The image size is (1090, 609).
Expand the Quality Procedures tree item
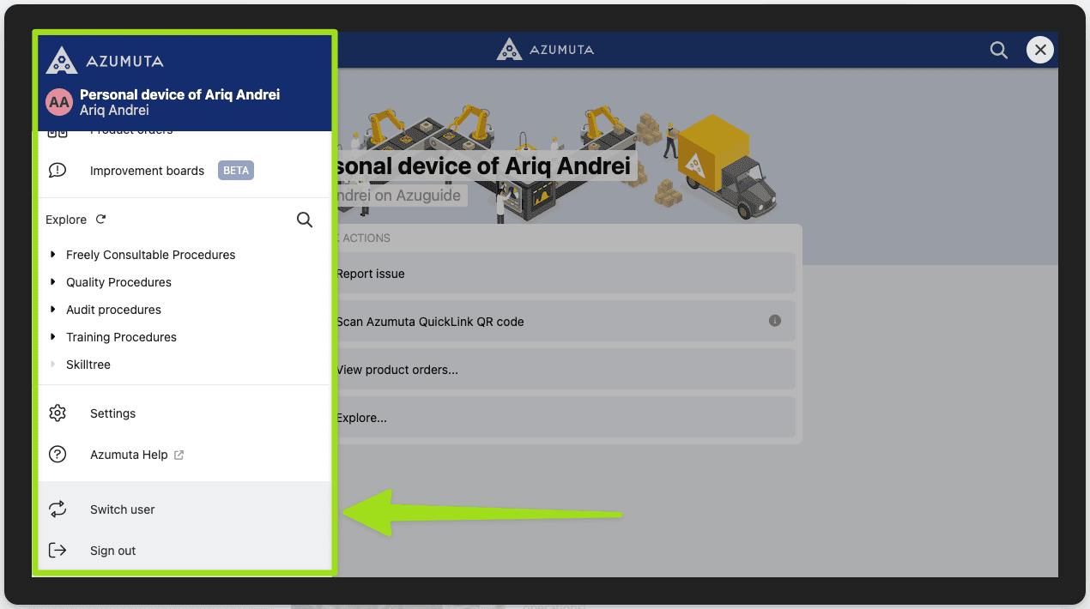pyautogui.click(x=53, y=282)
